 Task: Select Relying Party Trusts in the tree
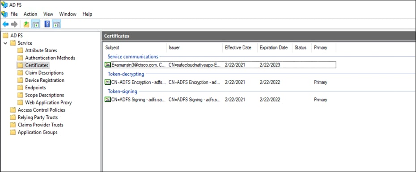click(x=38, y=117)
